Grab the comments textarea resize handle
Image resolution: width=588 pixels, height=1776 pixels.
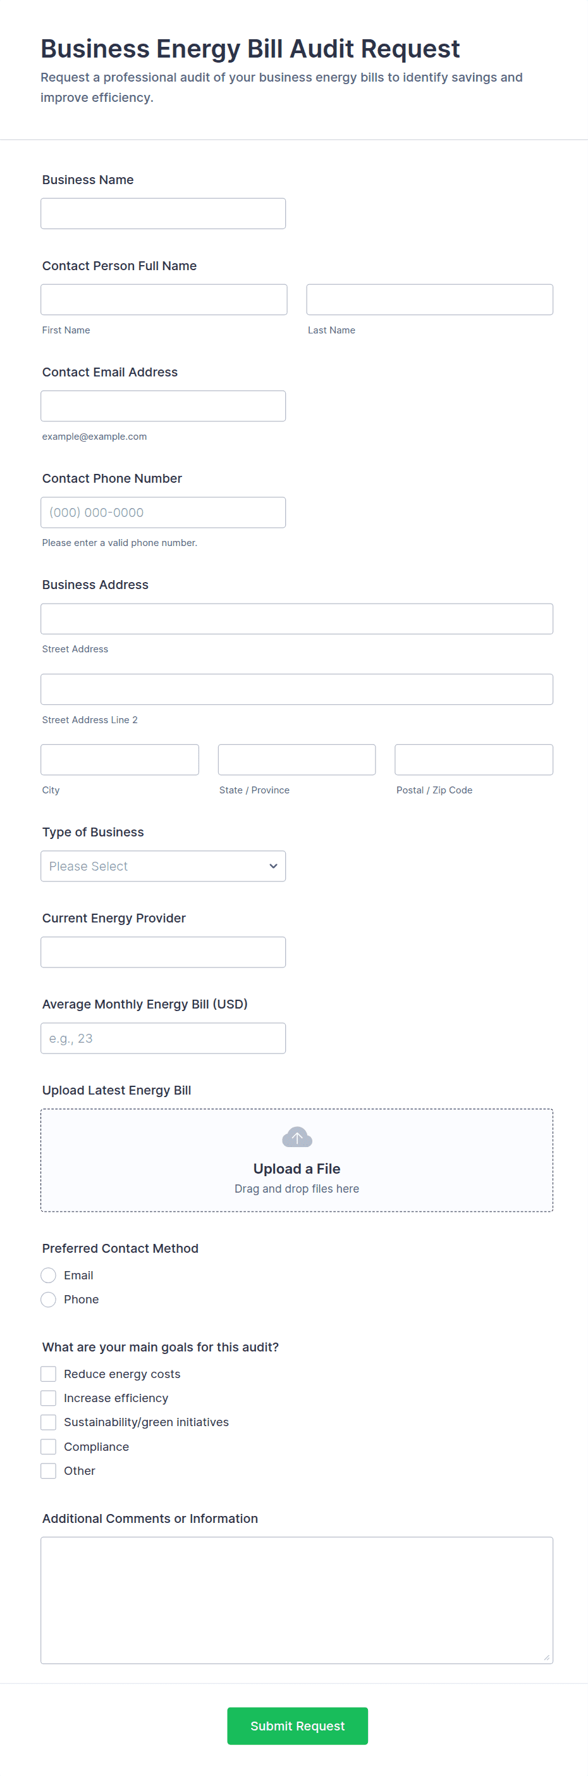pyautogui.click(x=547, y=1658)
